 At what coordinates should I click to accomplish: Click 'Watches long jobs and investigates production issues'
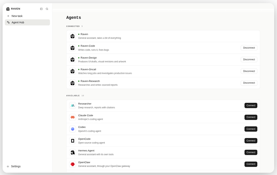click(105, 73)
